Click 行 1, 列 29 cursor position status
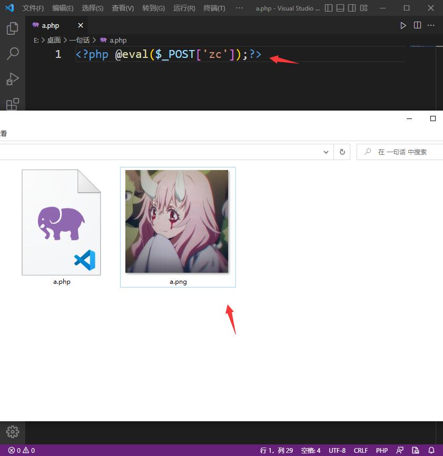 tap(277, 451)
